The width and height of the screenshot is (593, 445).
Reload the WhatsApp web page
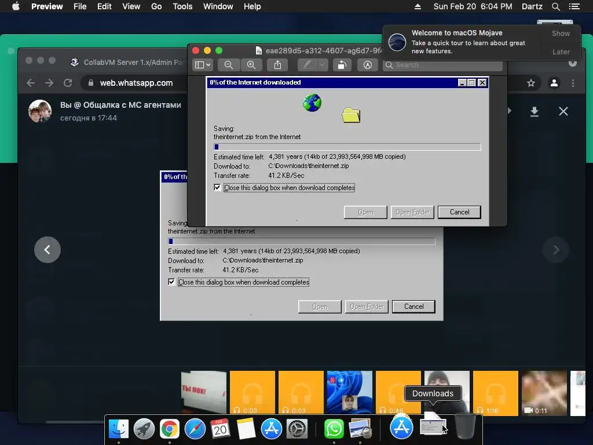point(68,83)
